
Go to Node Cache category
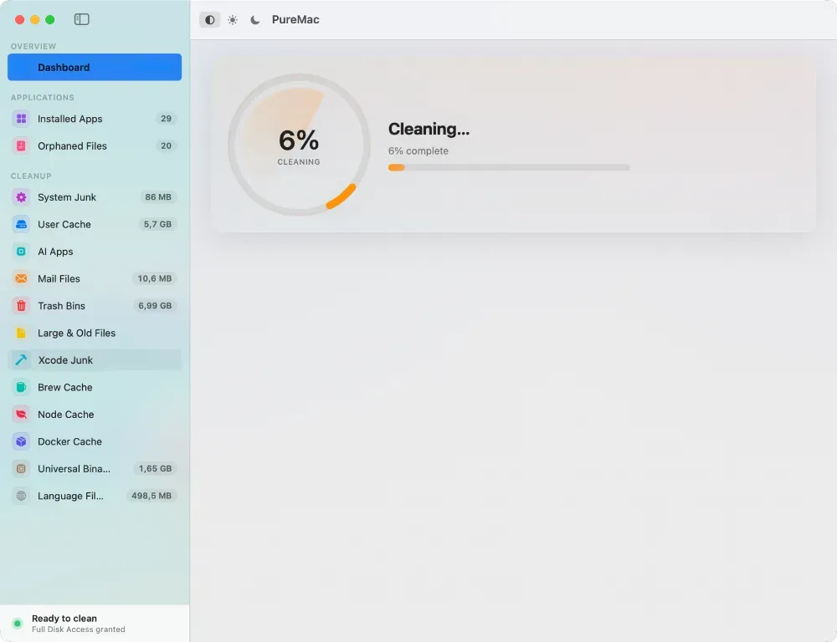(95, 415)
